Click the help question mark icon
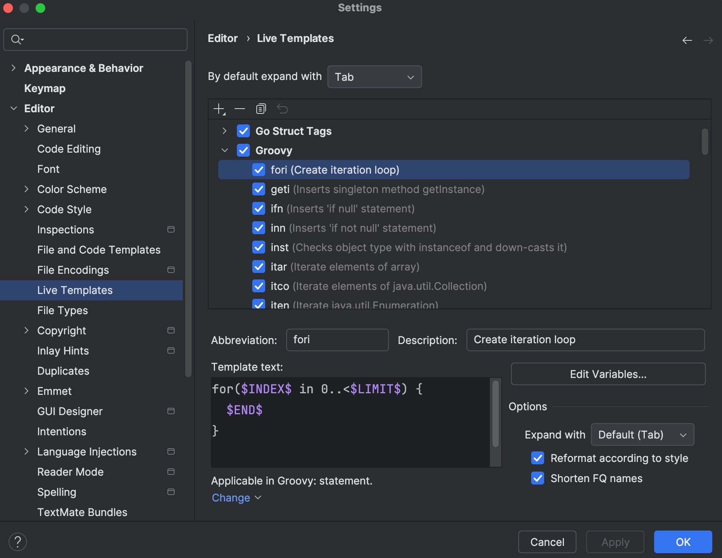This screenshot has height=558, width=722. 18,541
